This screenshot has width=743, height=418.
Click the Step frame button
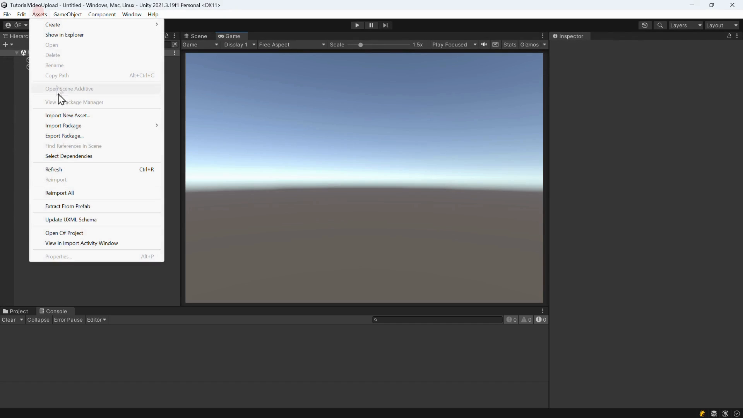point(385,25)
